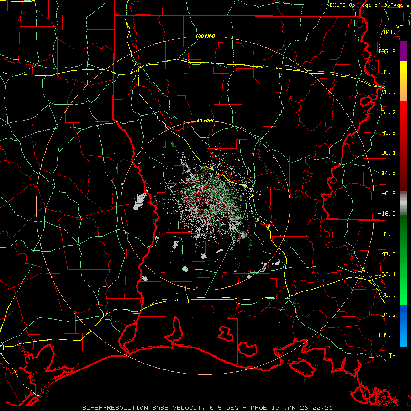Click the -63.1 scale value
This screenshot has height=411, width=411.
(387, 274)
